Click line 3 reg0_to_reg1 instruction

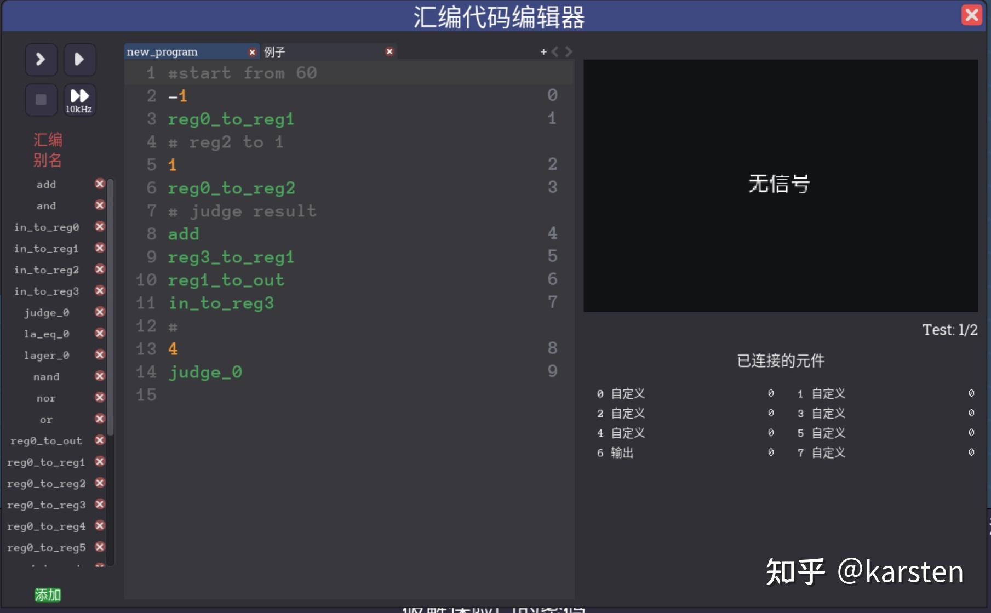click(231, 119)
